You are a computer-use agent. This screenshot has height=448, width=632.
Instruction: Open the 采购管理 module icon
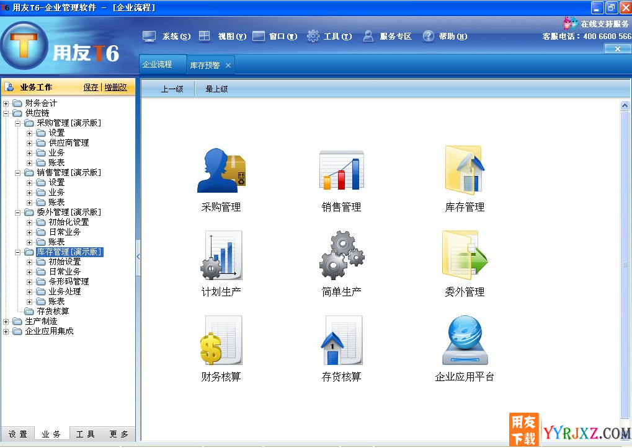click(221, 170)
